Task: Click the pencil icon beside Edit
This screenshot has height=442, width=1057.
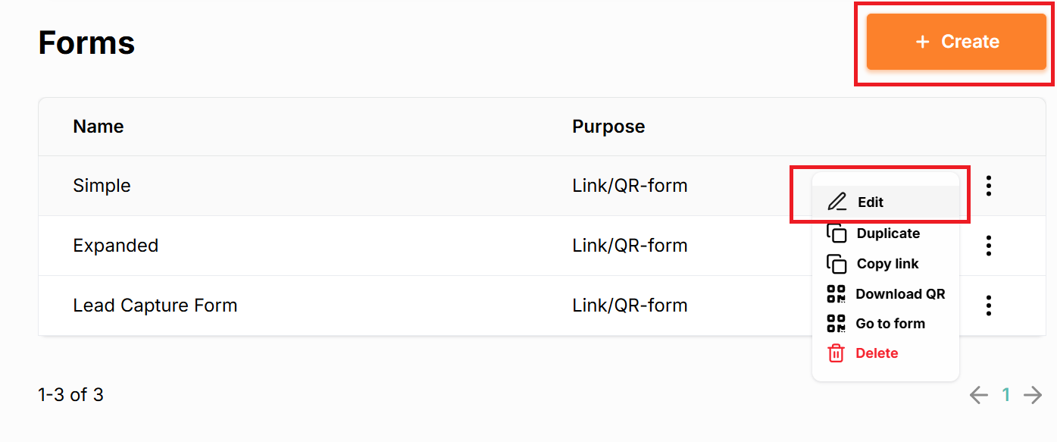Action: coord(837,202)
